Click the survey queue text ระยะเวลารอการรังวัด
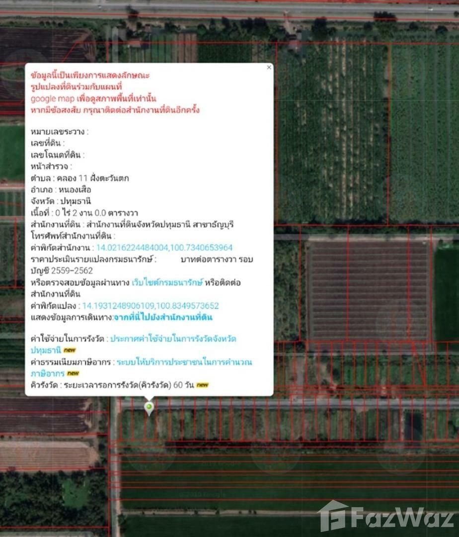The width and height of the screenshot is (459, 537). pyautogui.click(x=126, y=384)
